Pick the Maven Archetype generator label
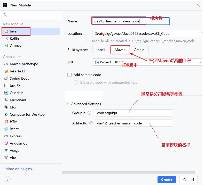This screenshot has height=185, width=204. point(24,64)
